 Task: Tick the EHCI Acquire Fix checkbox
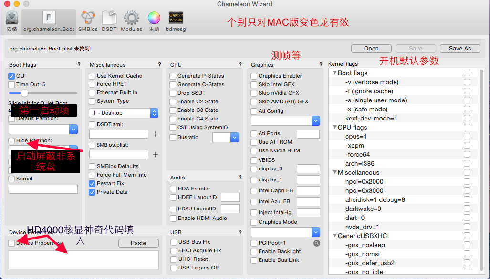click(x=174, y=250)
